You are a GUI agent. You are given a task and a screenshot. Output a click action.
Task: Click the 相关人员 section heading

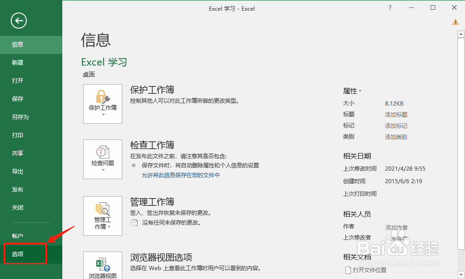(357, 214)
